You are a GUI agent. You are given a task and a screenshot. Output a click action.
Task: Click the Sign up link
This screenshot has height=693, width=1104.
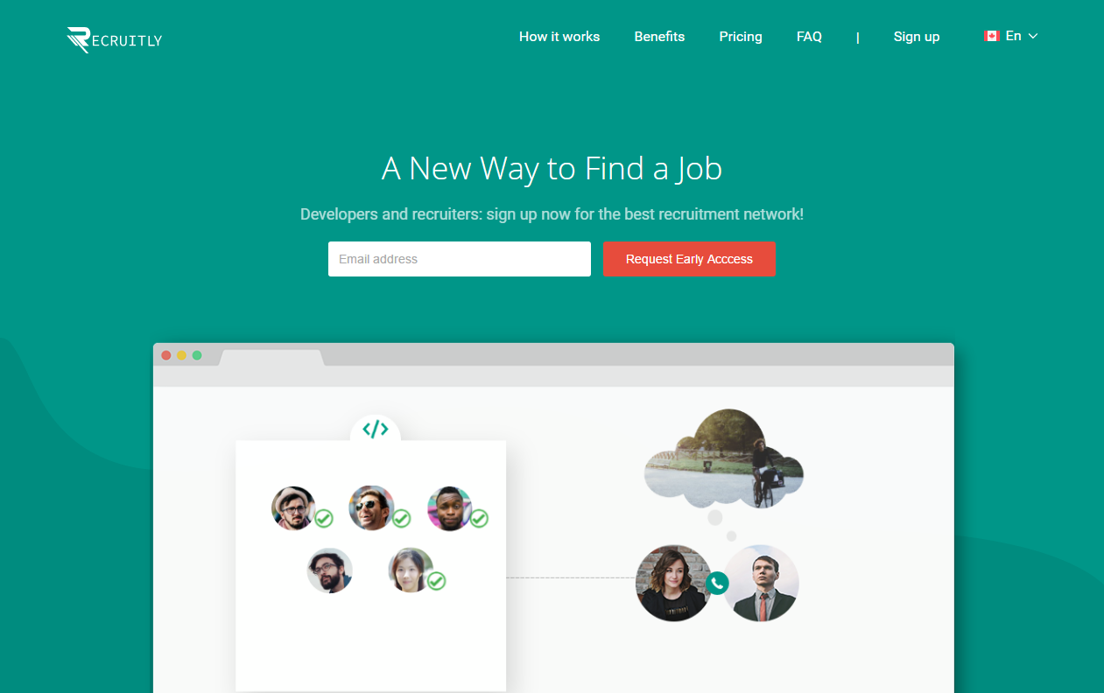tap(917, 37)
